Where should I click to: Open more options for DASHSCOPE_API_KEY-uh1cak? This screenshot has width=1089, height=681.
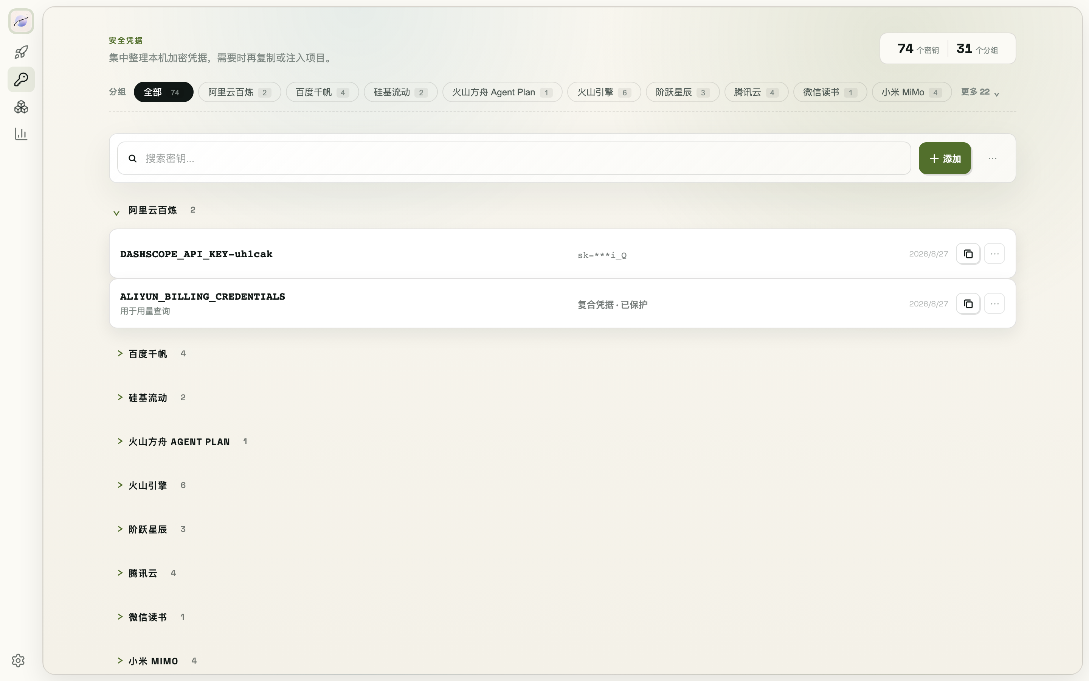pos(994,254)
